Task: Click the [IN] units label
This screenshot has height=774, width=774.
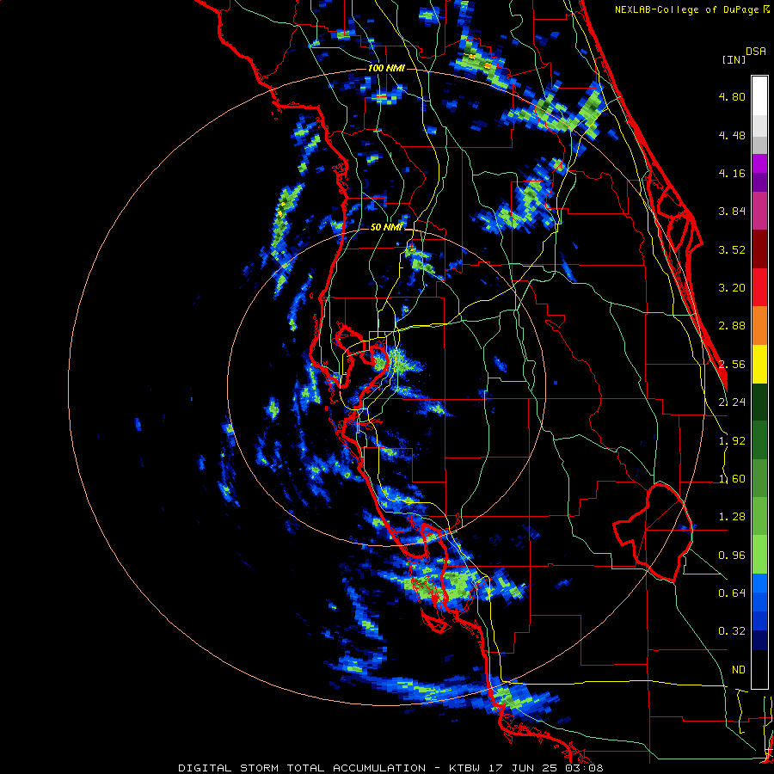Action: click(734, 59)
